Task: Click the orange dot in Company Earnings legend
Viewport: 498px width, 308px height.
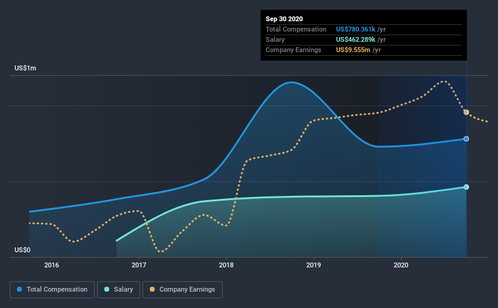Action: [x=152, y=289]
